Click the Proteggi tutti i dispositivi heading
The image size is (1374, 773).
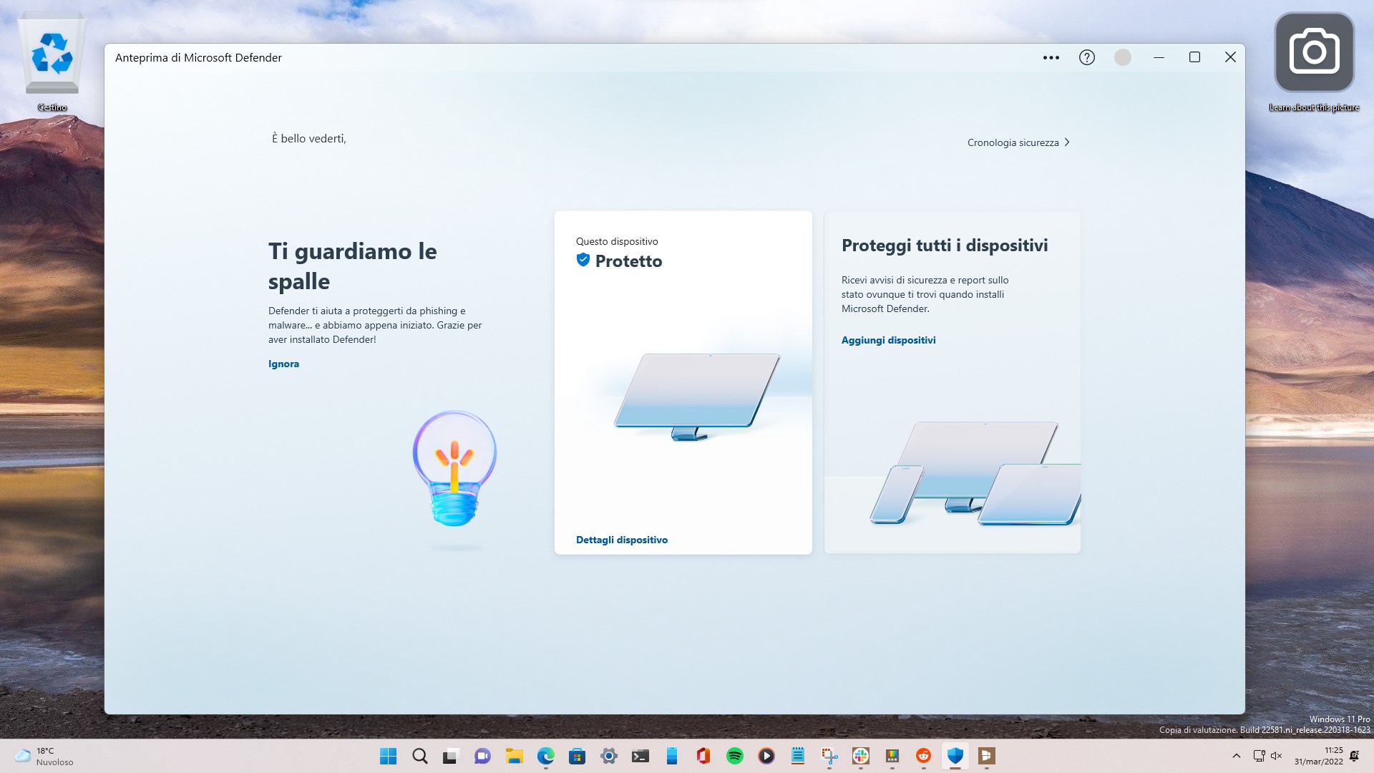[x=945, y=245]
